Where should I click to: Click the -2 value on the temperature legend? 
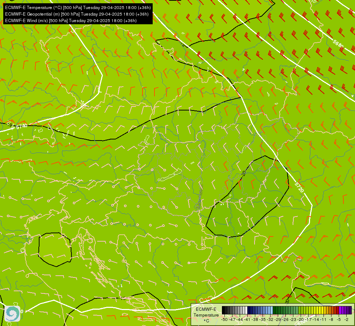coord(346,320)
